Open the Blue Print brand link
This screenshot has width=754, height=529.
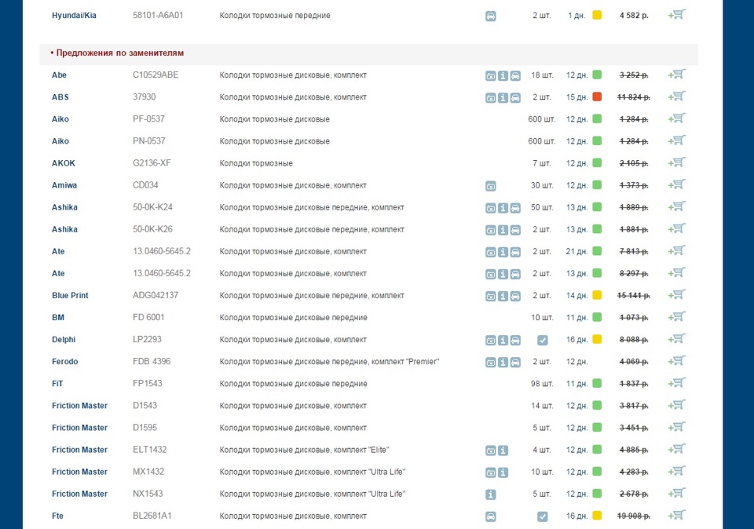(70, 295)
